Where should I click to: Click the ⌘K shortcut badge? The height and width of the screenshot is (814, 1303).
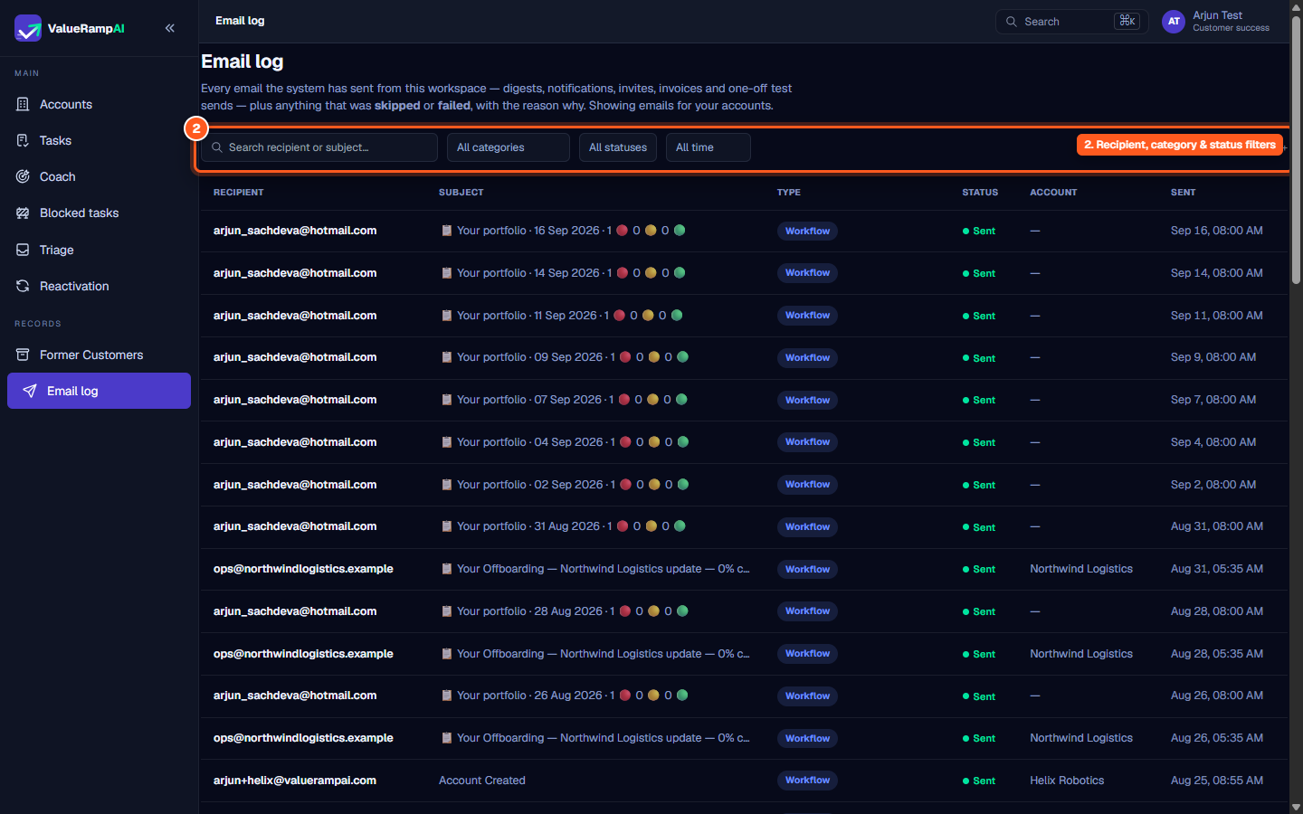coord(1127,21)
